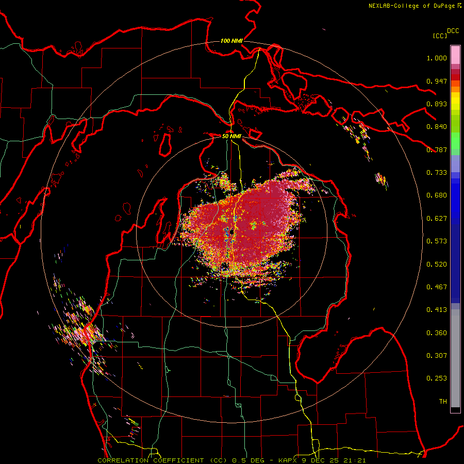Click the 0.627 legend value
The width and height of the screenshot is (464, 464).
437,219
